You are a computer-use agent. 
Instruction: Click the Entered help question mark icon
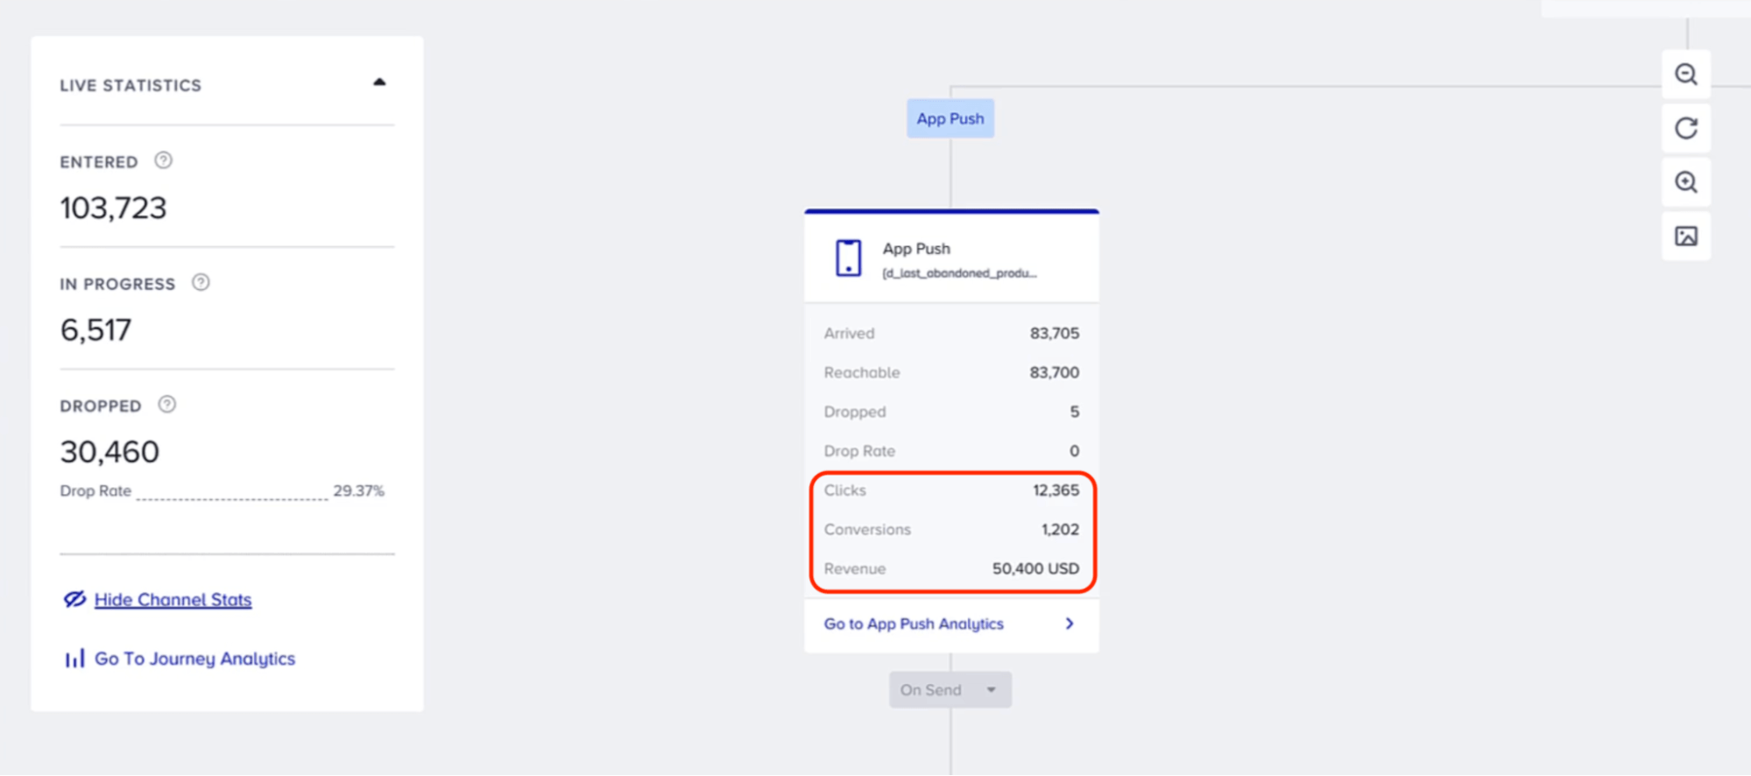point(163,160)
